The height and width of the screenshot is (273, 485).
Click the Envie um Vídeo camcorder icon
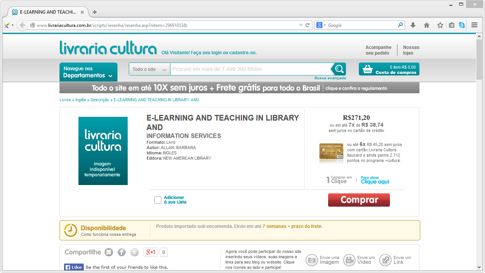tap(349, 260)
